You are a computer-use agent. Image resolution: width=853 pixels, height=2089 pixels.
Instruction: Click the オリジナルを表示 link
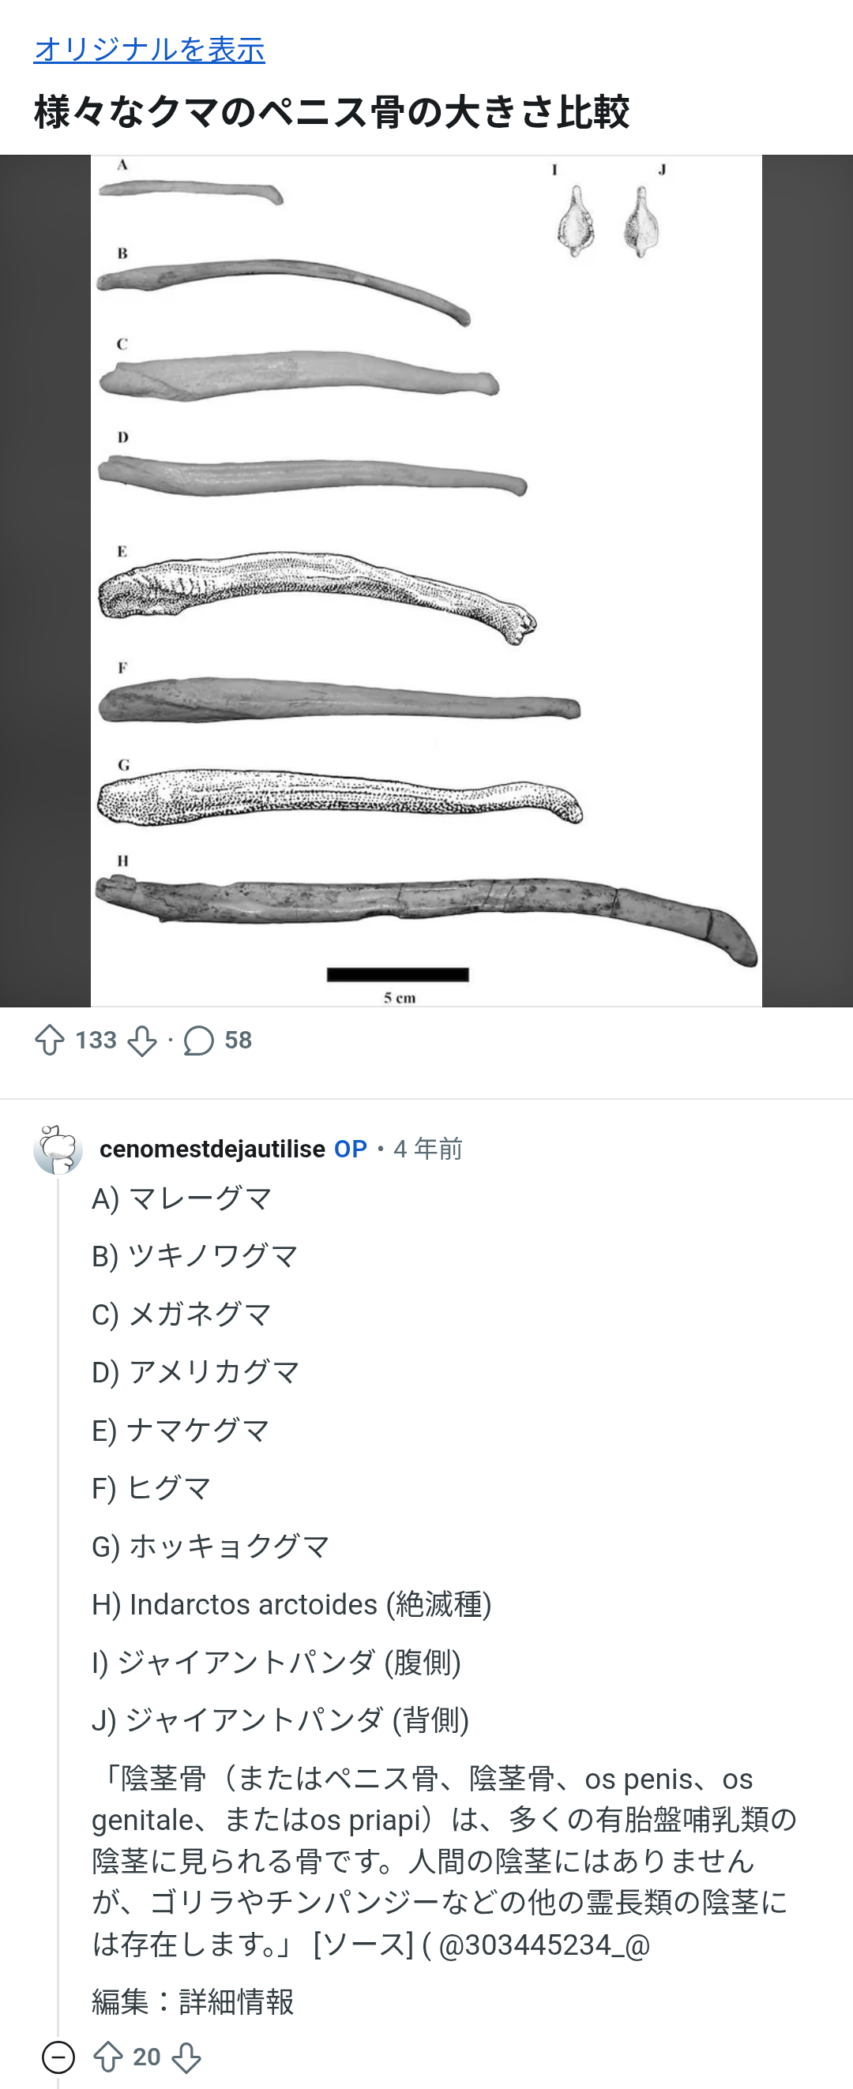pos(149,50)
